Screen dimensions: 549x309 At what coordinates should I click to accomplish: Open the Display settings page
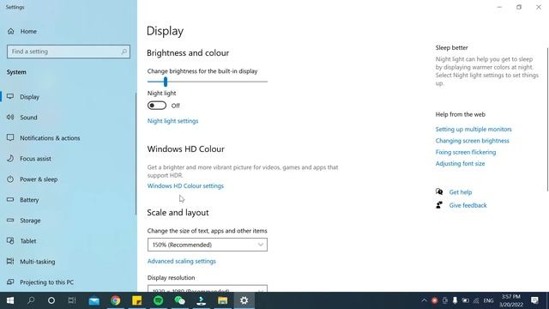[30, 97]
